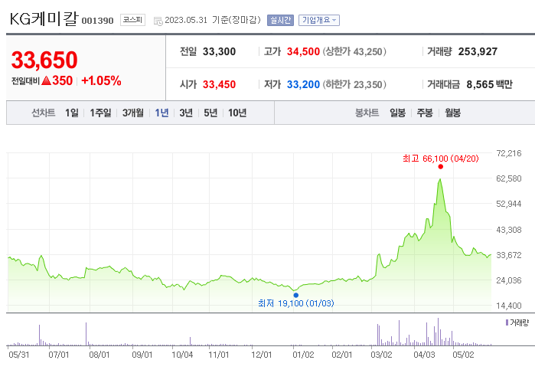Screen dimensions: 535x373
Task: Click the 최저 19,100 (01/03) label
Action: pos(296,303)
